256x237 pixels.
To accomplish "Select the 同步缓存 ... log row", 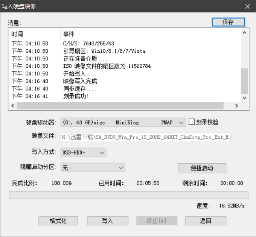I will coord(124,89).
